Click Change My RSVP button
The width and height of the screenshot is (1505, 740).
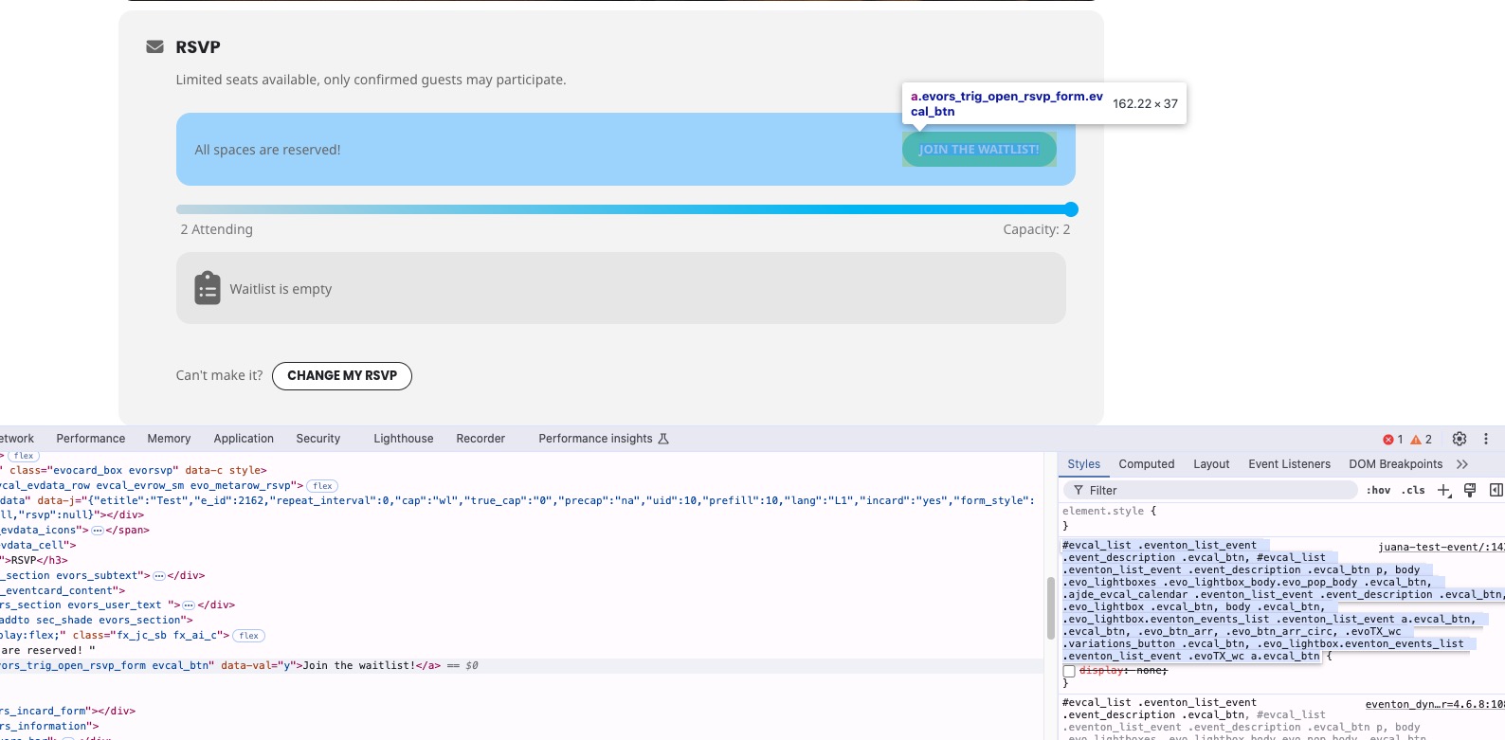[x=342, y=376]
